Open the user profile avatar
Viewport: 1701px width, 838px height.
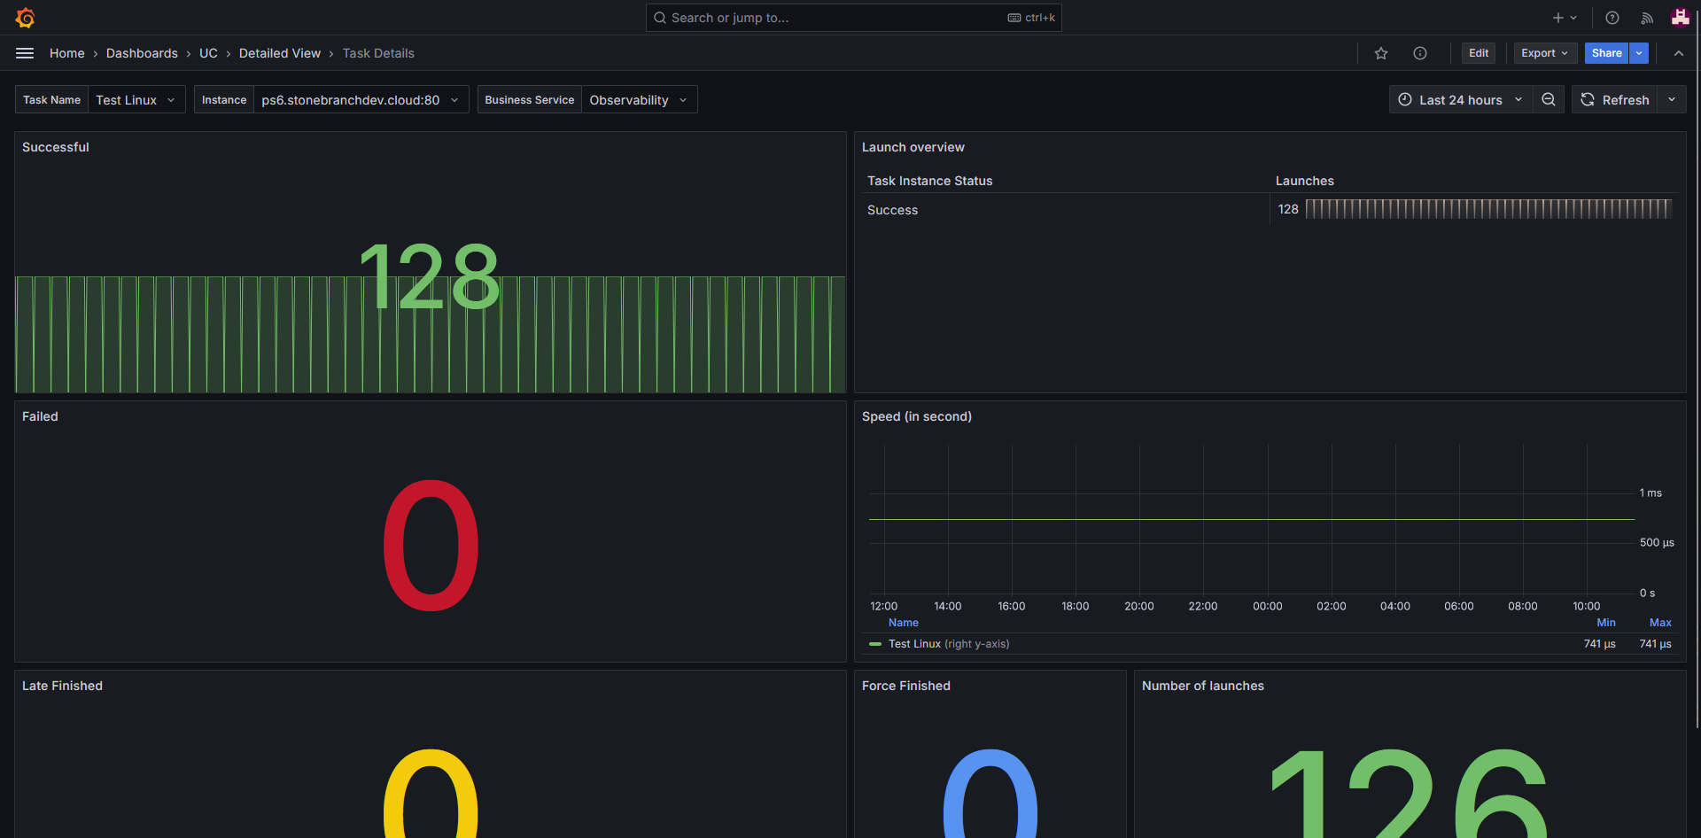[1680, 18]
